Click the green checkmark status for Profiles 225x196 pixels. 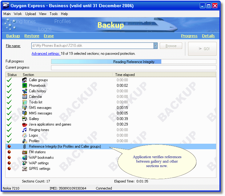pos(9,141)
